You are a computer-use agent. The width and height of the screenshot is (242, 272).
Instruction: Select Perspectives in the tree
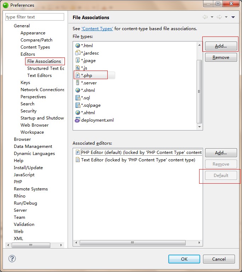[33, 96]
